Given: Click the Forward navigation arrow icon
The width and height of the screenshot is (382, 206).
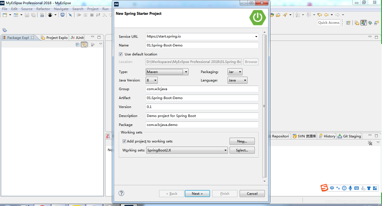Looking at the screenshot, I should 338,15.
